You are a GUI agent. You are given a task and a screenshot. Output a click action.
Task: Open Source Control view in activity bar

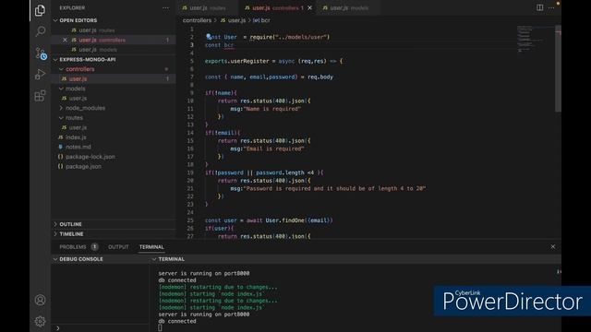pyautogui.click(x=41, y=53)
